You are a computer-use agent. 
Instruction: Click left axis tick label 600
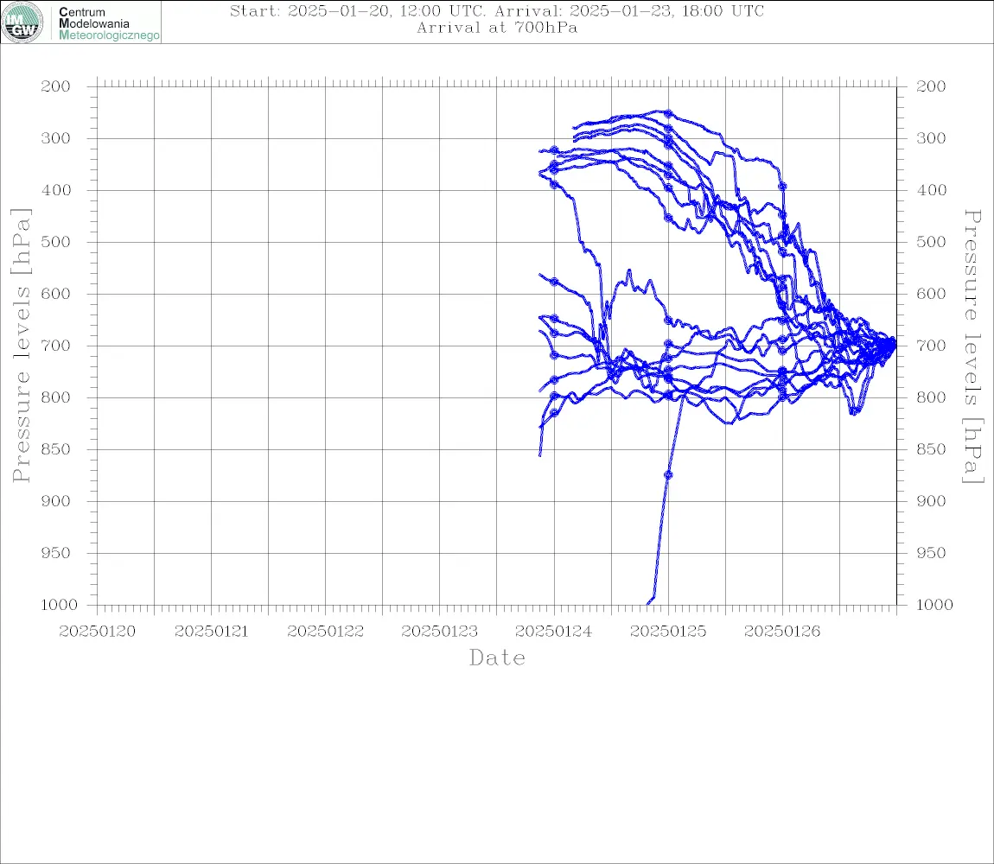pos(56,294)
